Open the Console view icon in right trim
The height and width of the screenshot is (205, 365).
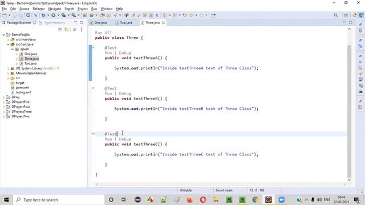[x=360, y=79]
